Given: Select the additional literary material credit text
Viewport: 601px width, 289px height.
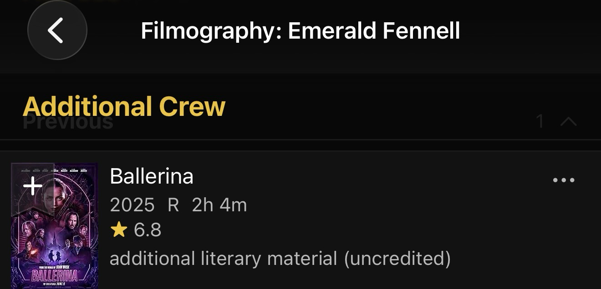Looking at the screenshot, I should pyautogui.click(x=280, y=259).
